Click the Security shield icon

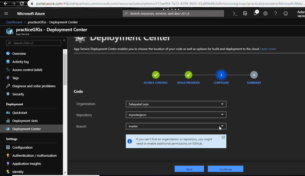pos(8,94)
